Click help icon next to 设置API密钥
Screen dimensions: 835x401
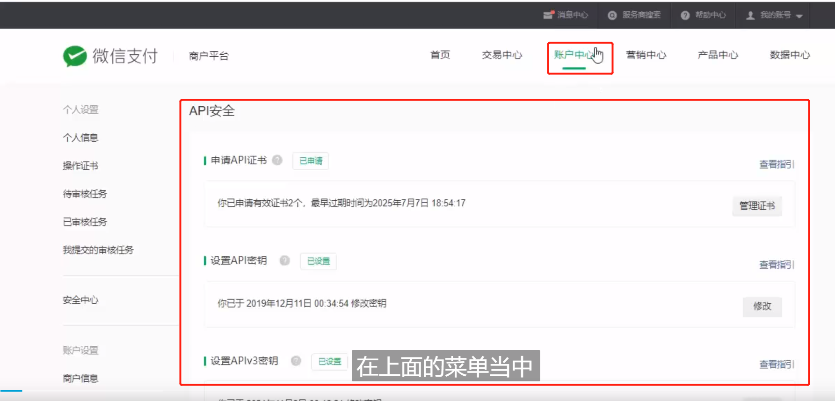coord(284,260)
